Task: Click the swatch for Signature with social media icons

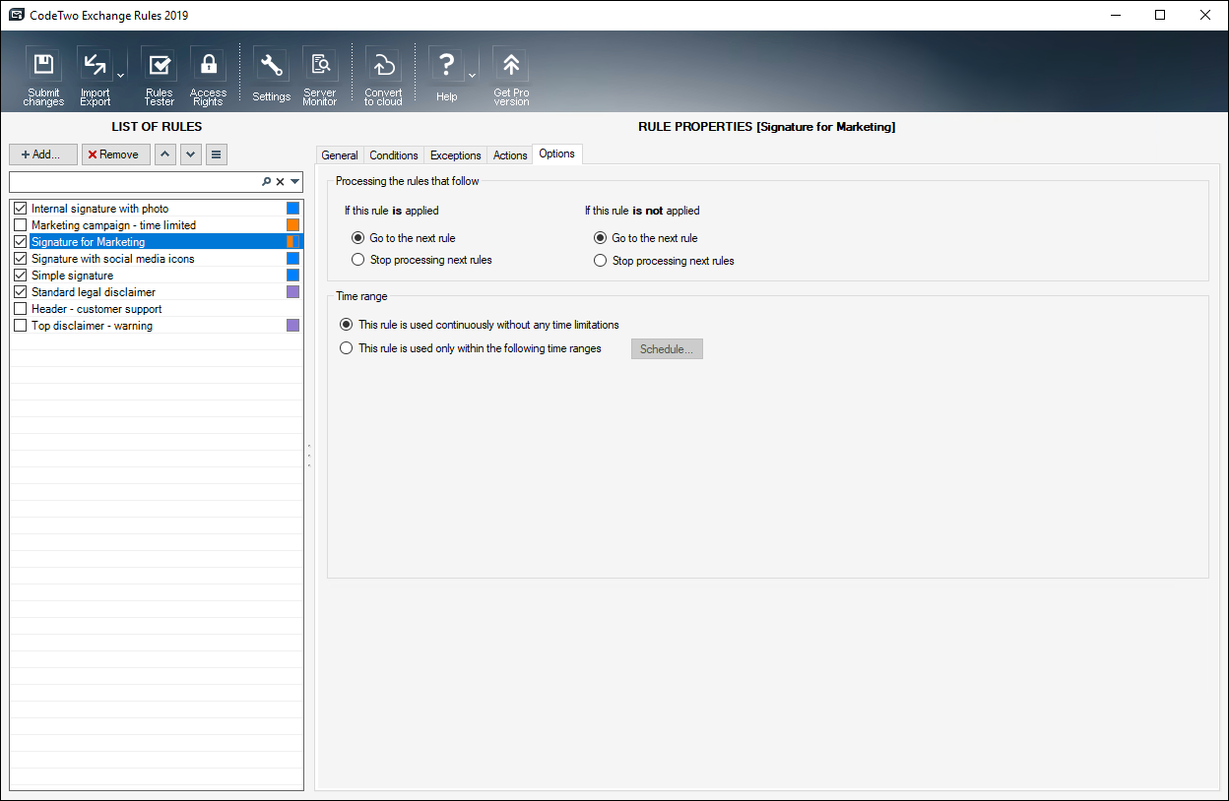Action: [292, 259]
